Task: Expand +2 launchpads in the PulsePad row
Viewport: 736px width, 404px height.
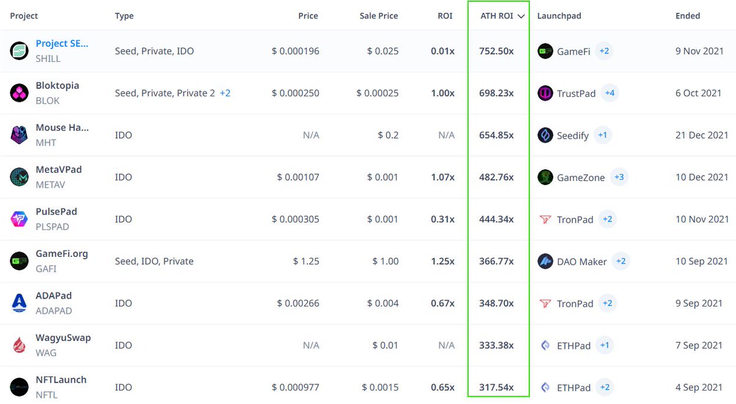Action: [x=607, y=219]
